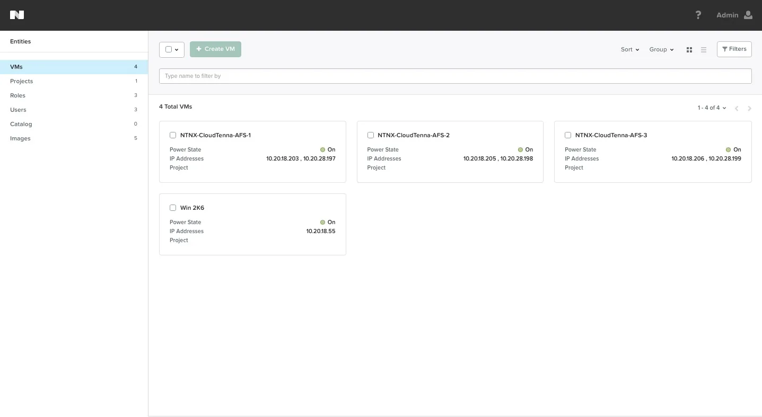Tick the Win 2K6 VM checkbox
The image size is (762, 417).
pos(173,208)
